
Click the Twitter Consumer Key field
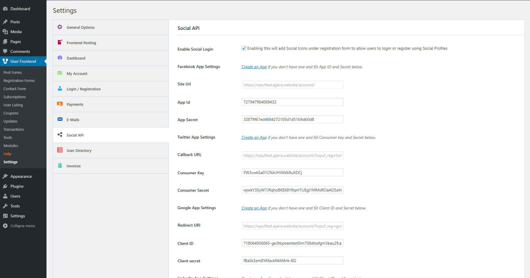tap(292, 173)
